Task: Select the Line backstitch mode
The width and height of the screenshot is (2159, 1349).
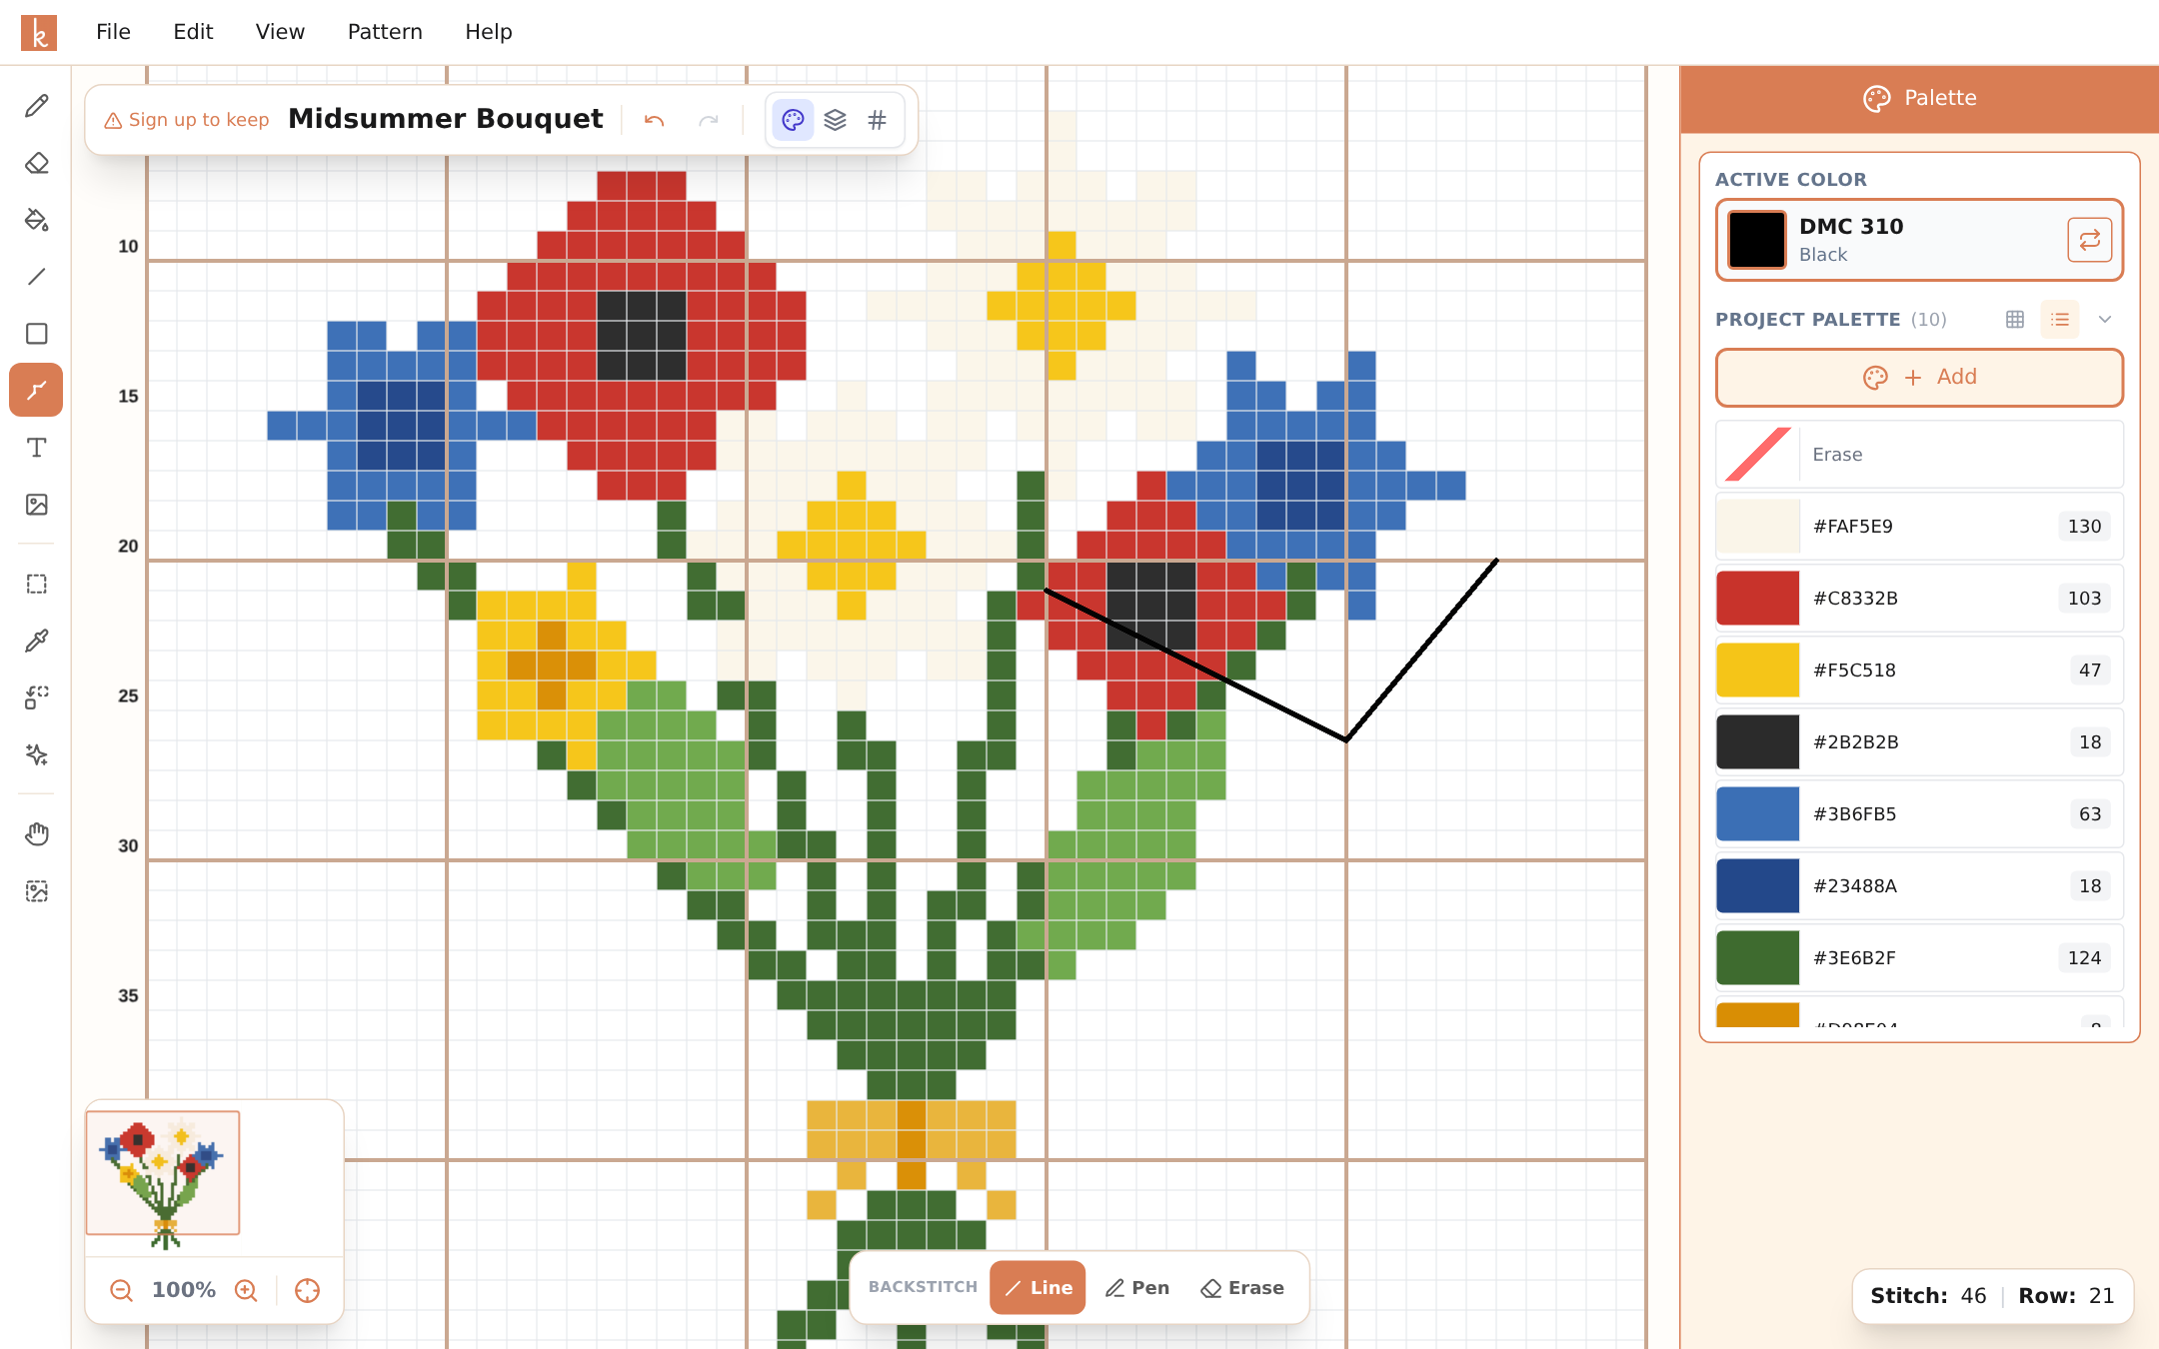Action: (x=1038, y=1288)
